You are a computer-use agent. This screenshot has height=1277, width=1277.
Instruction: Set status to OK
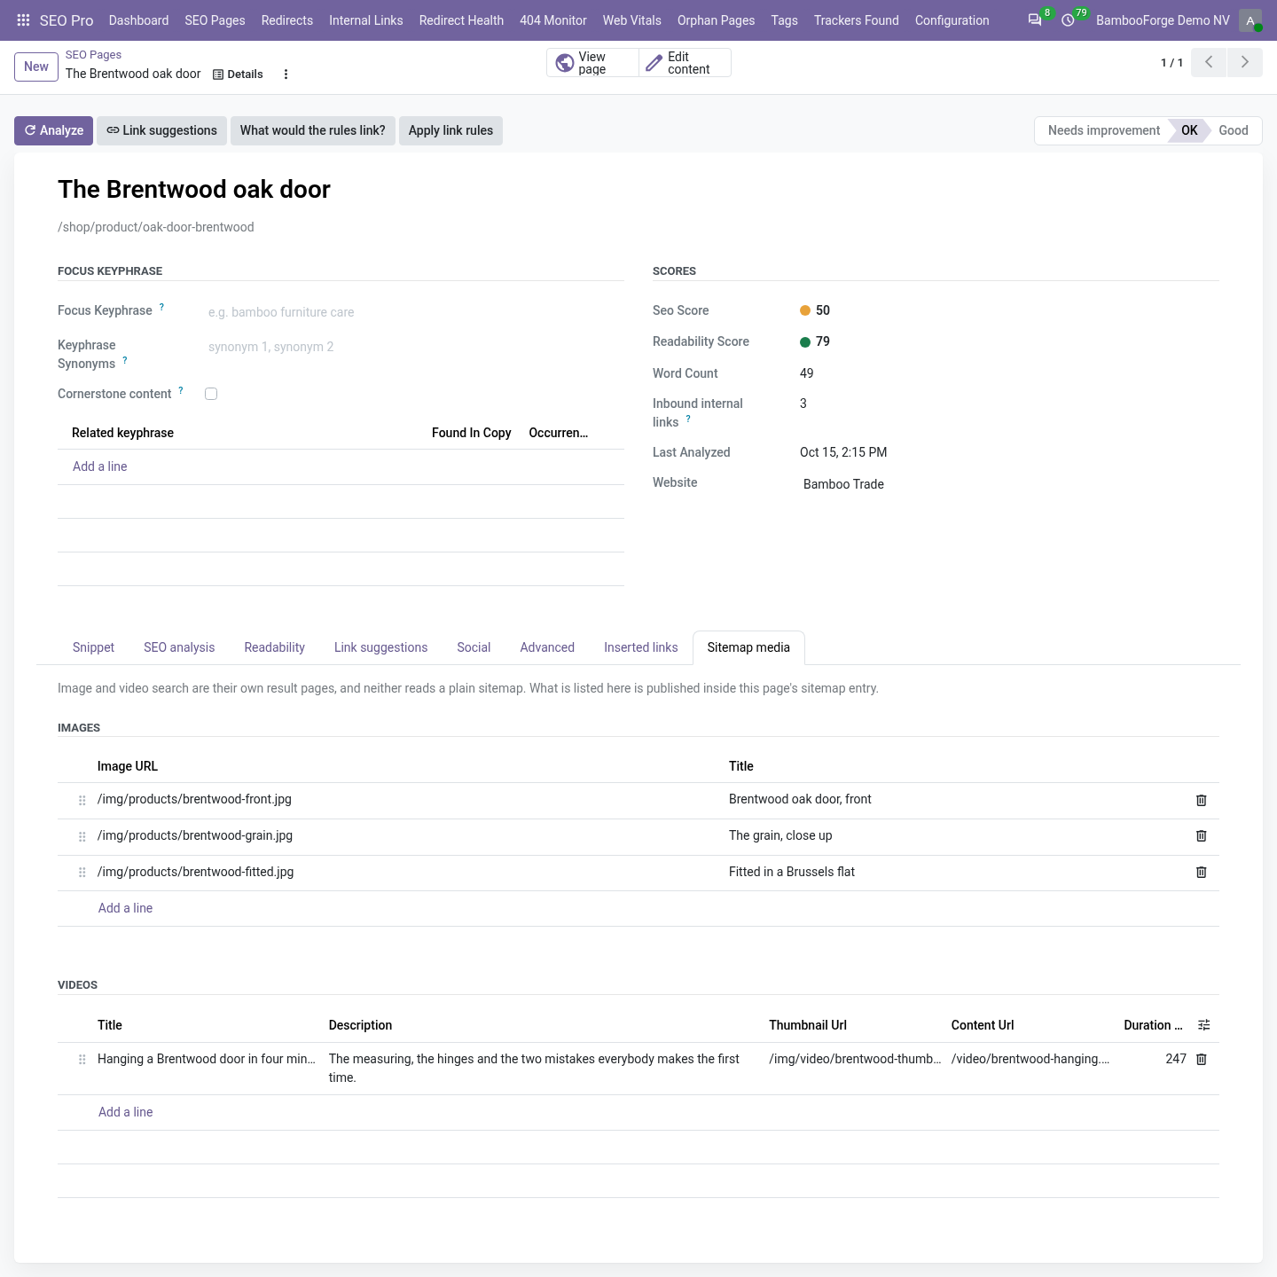[1188, 130]
